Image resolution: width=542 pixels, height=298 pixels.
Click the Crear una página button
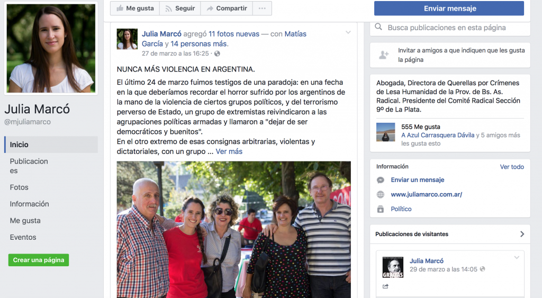[39, 260]
